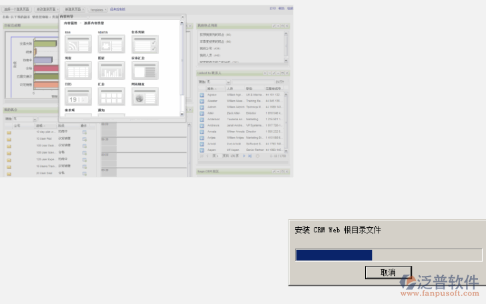Open the new landing page menu
Viewport: 486px width, 304px height.
(74, 10)
